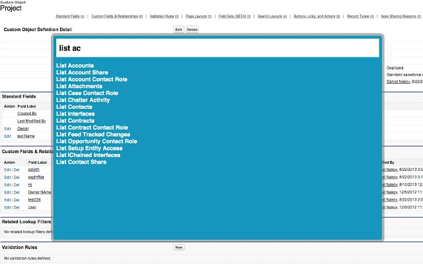Image resolution: width=423 pixels, height=264 pixels.
Task: Open List IChained Interfaces
Action: [x=88, y=155]
